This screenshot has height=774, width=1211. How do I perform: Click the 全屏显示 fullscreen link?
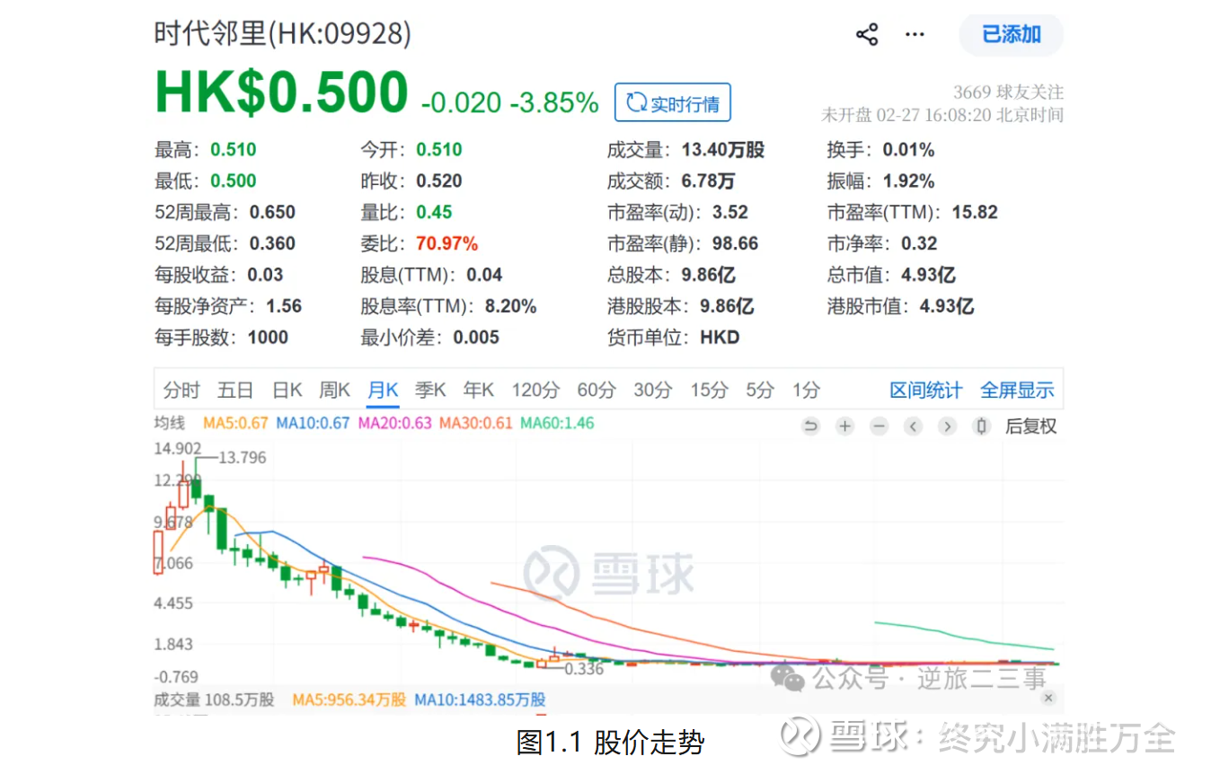[1017, 391]
